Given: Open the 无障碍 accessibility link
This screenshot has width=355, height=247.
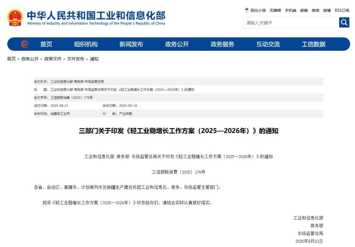Looking at the screenshot, I should coord(275,10).
